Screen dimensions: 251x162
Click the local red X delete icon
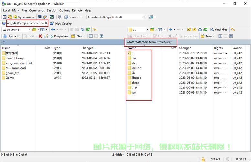(x=40, y=36)
